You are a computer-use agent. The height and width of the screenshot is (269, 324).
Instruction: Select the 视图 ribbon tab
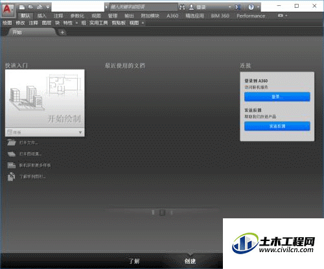point(96,16)
